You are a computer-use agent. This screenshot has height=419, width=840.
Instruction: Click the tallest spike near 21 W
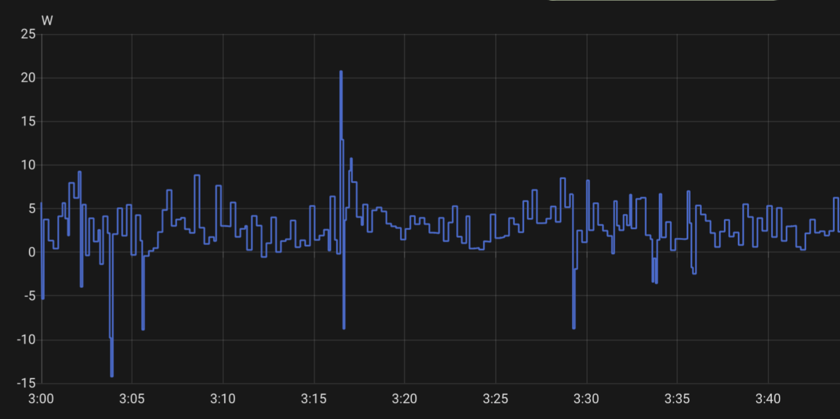(341, 72)
